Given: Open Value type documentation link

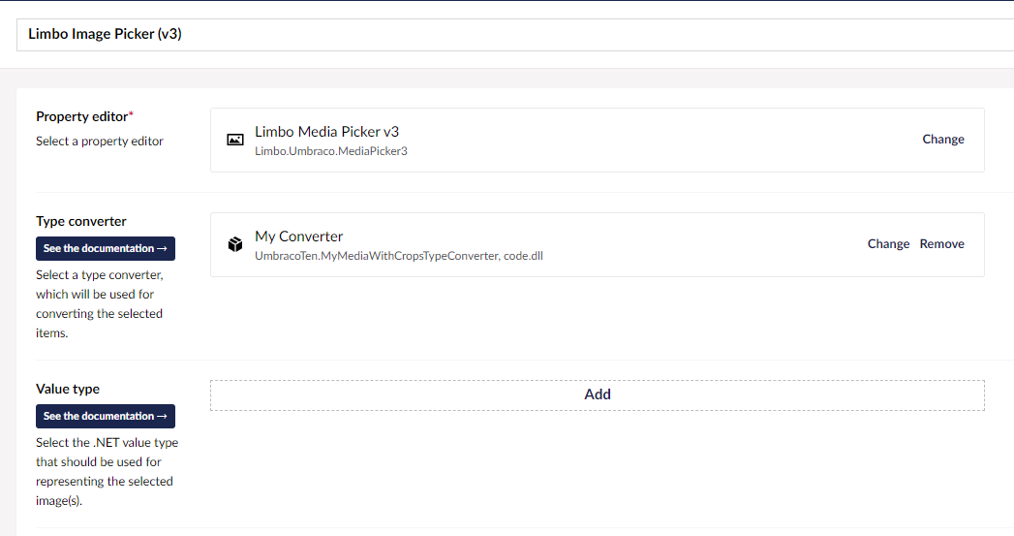Looking at the screenshot, I should (x=106, y=416).
